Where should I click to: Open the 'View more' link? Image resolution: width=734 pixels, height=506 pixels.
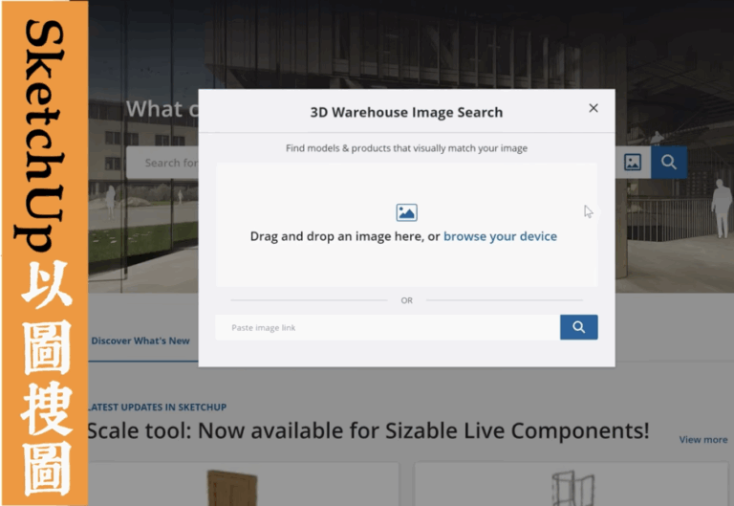[x=702, y=440]
